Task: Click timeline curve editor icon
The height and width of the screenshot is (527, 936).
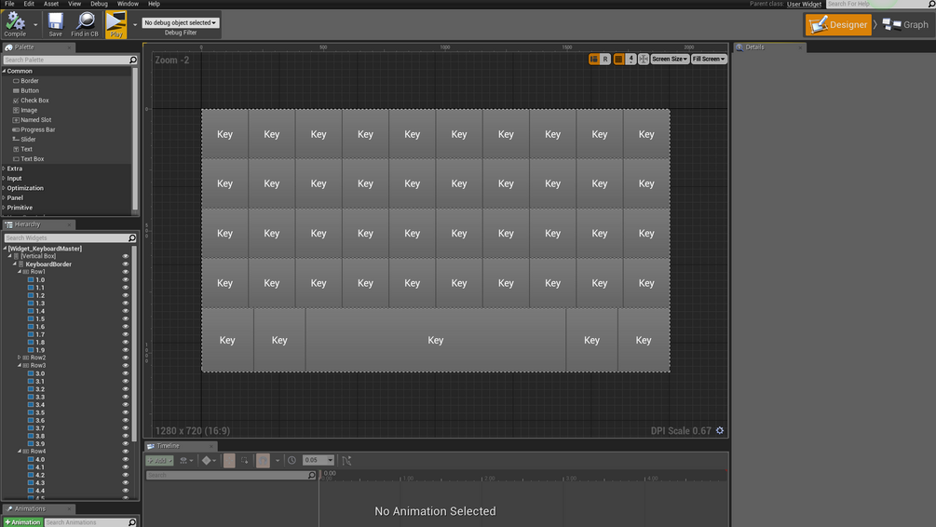Action: click(x=346, y=460)
